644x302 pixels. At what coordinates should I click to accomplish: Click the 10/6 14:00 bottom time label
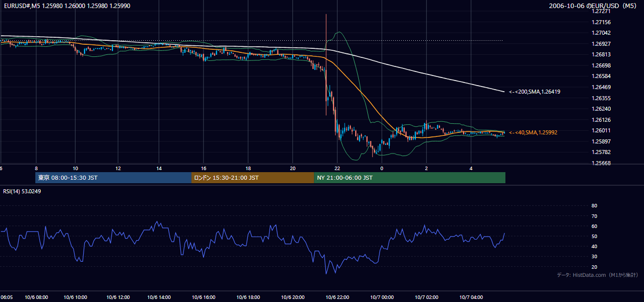click(x=159, y=297)
